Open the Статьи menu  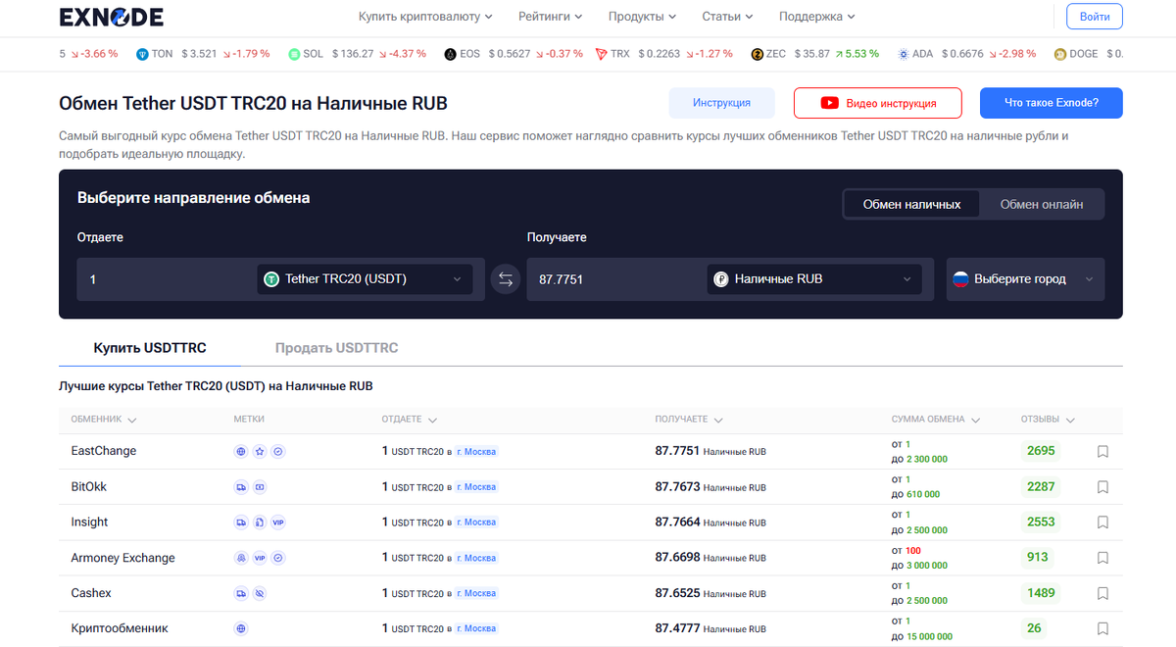727,17
